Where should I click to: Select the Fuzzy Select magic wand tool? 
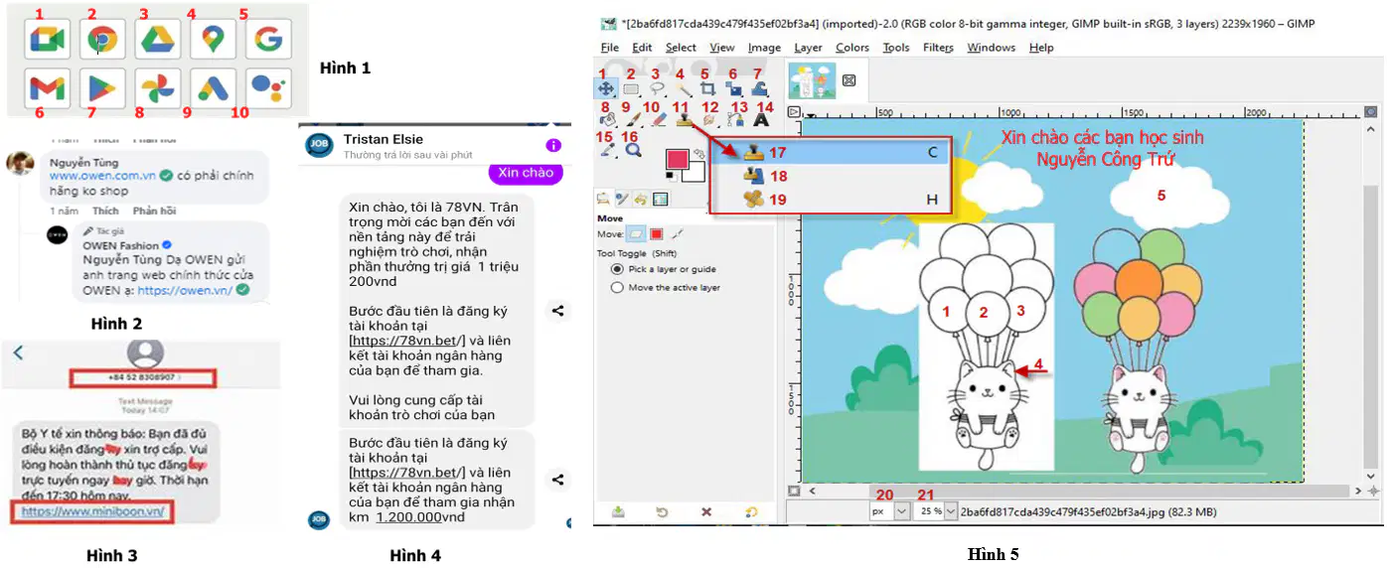pos(683,89)
